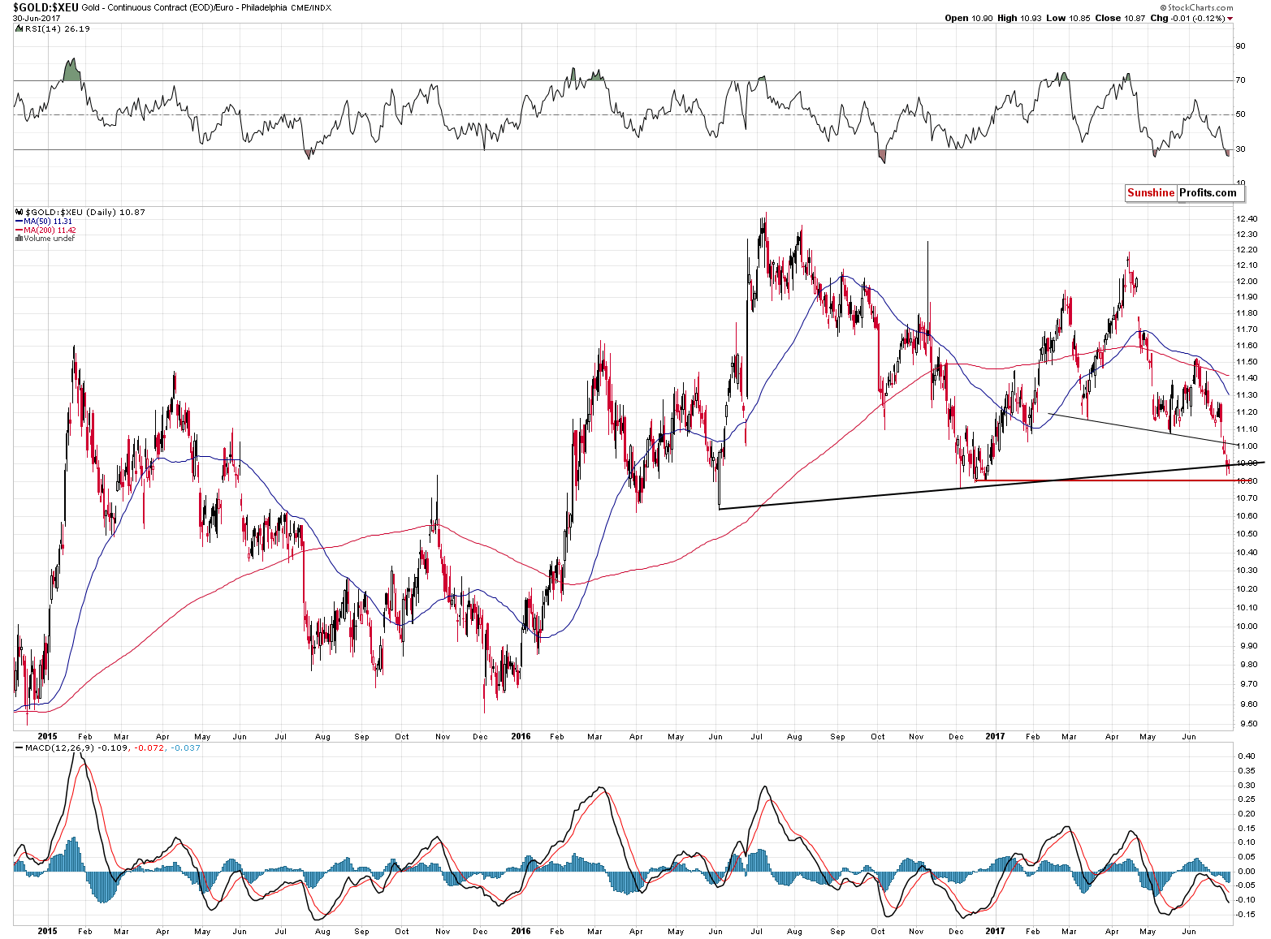The image size is (1271, 939).
Task: Click the 90 label on the RSI axis
Action: point(1240,46)
